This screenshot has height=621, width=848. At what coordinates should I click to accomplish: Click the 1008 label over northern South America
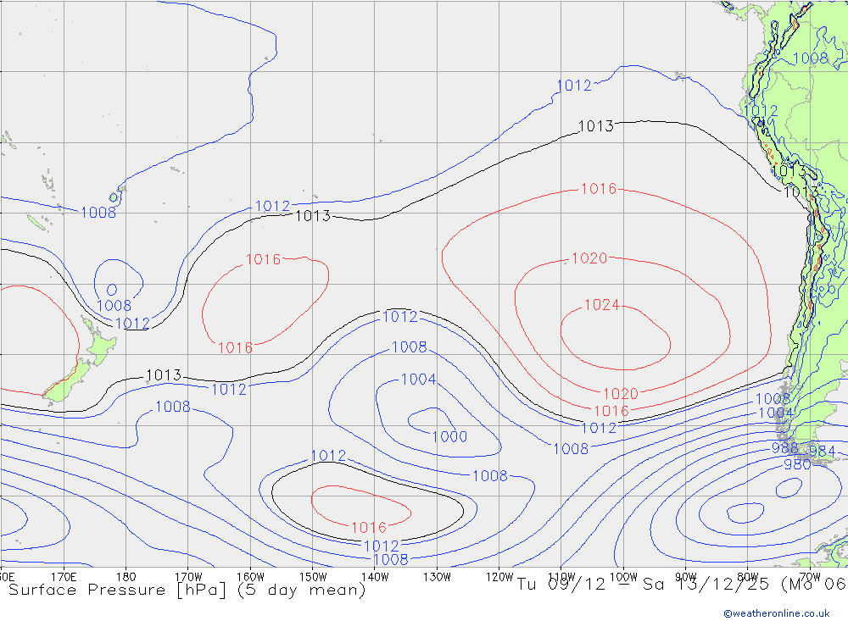[x=810, y=58]
